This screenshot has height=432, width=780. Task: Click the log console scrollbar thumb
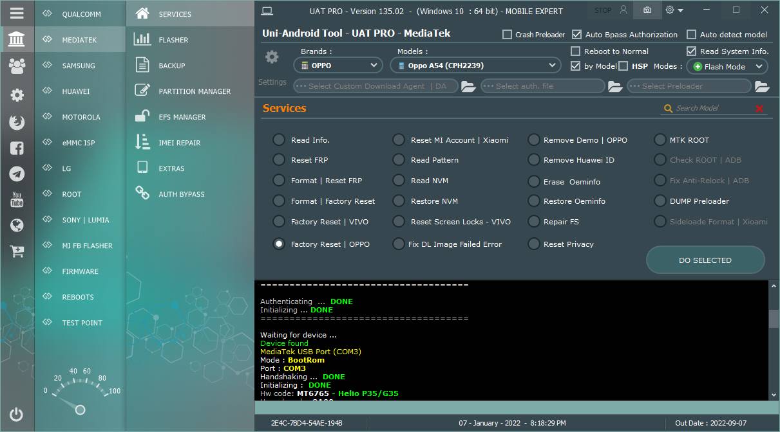tap(774, 319)
